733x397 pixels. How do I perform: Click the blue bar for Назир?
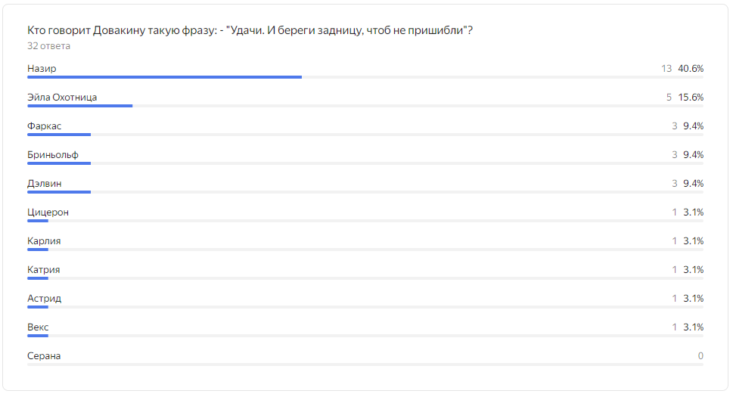165,77
